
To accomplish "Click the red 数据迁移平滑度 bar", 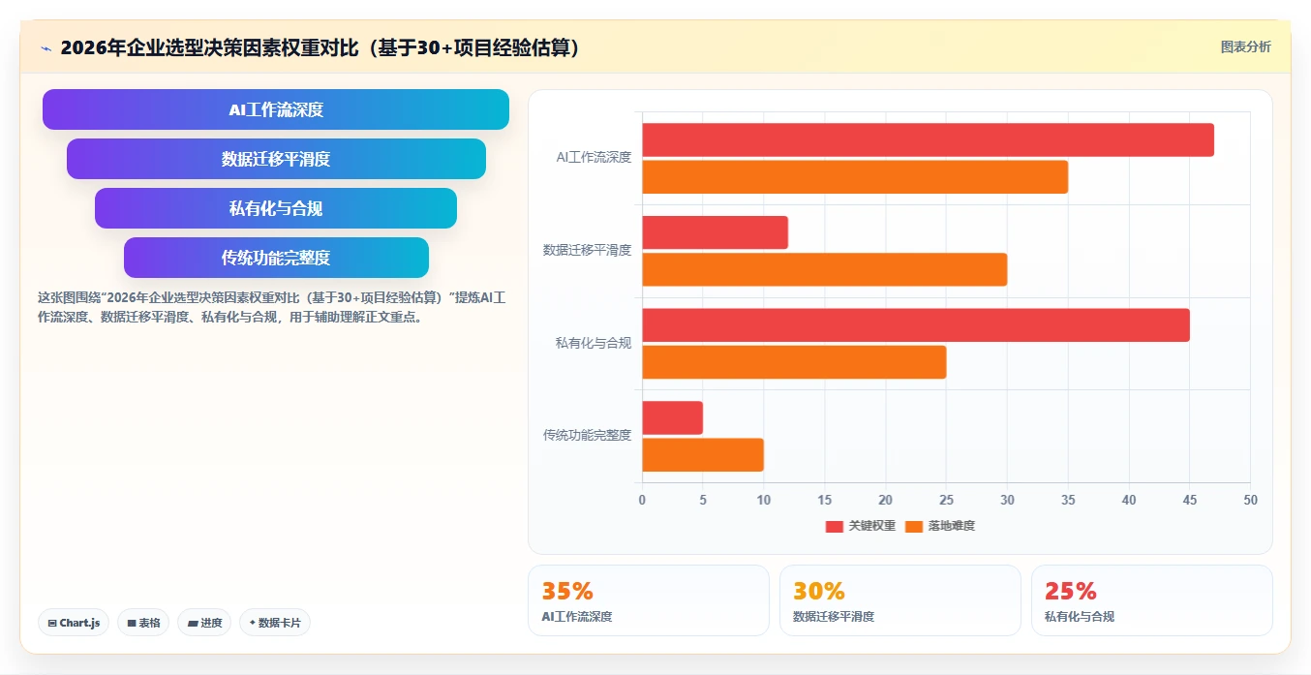I will [x=715, y=232].
